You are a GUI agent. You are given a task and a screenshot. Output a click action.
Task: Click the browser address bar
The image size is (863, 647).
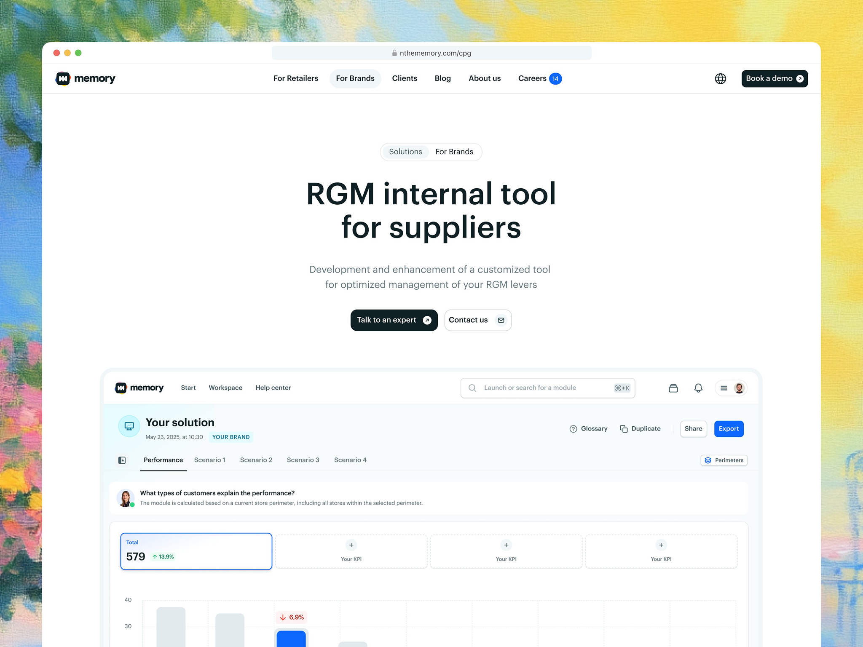(x=431, y=53)
